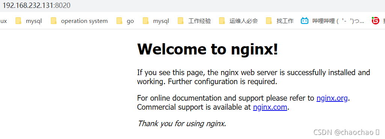Click the 'Further configuration is required' sentence

(x=222, y=82)
